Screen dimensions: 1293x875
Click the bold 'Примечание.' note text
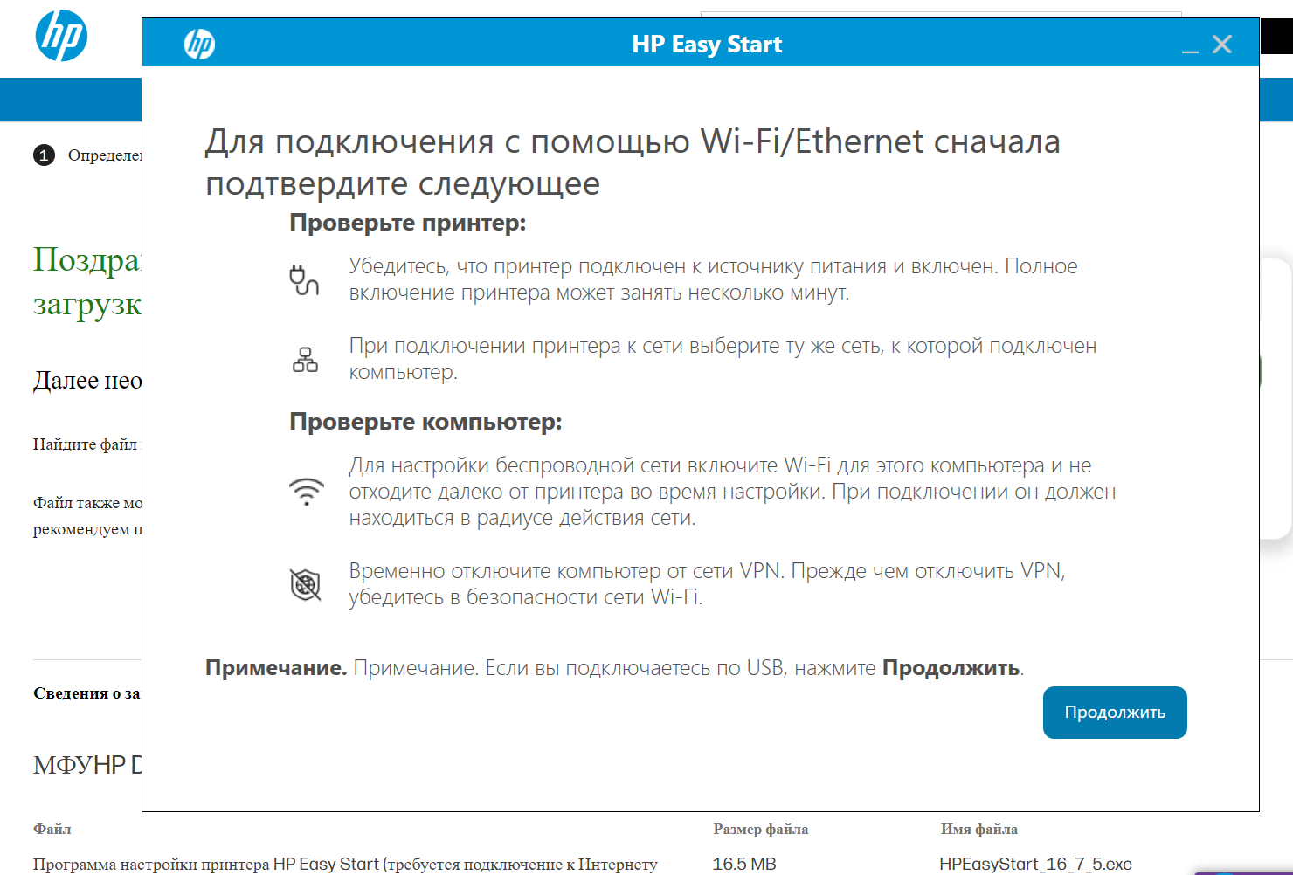tap(276, 668)
